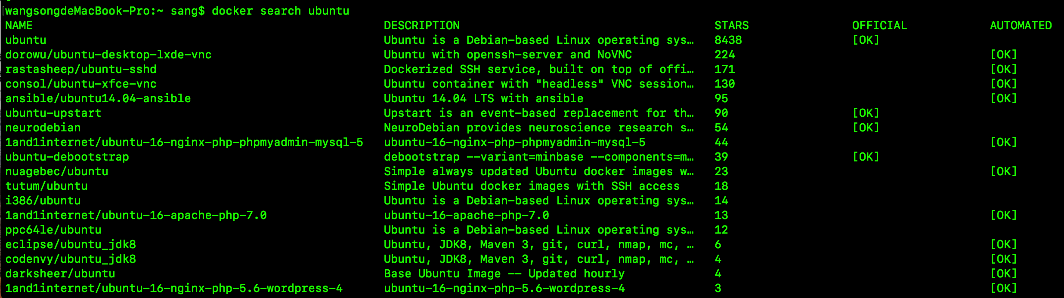Viewport: 1064px width, 298px height.
Task: Select the darksheer/ubuntu image name
Action: [60, 274]
